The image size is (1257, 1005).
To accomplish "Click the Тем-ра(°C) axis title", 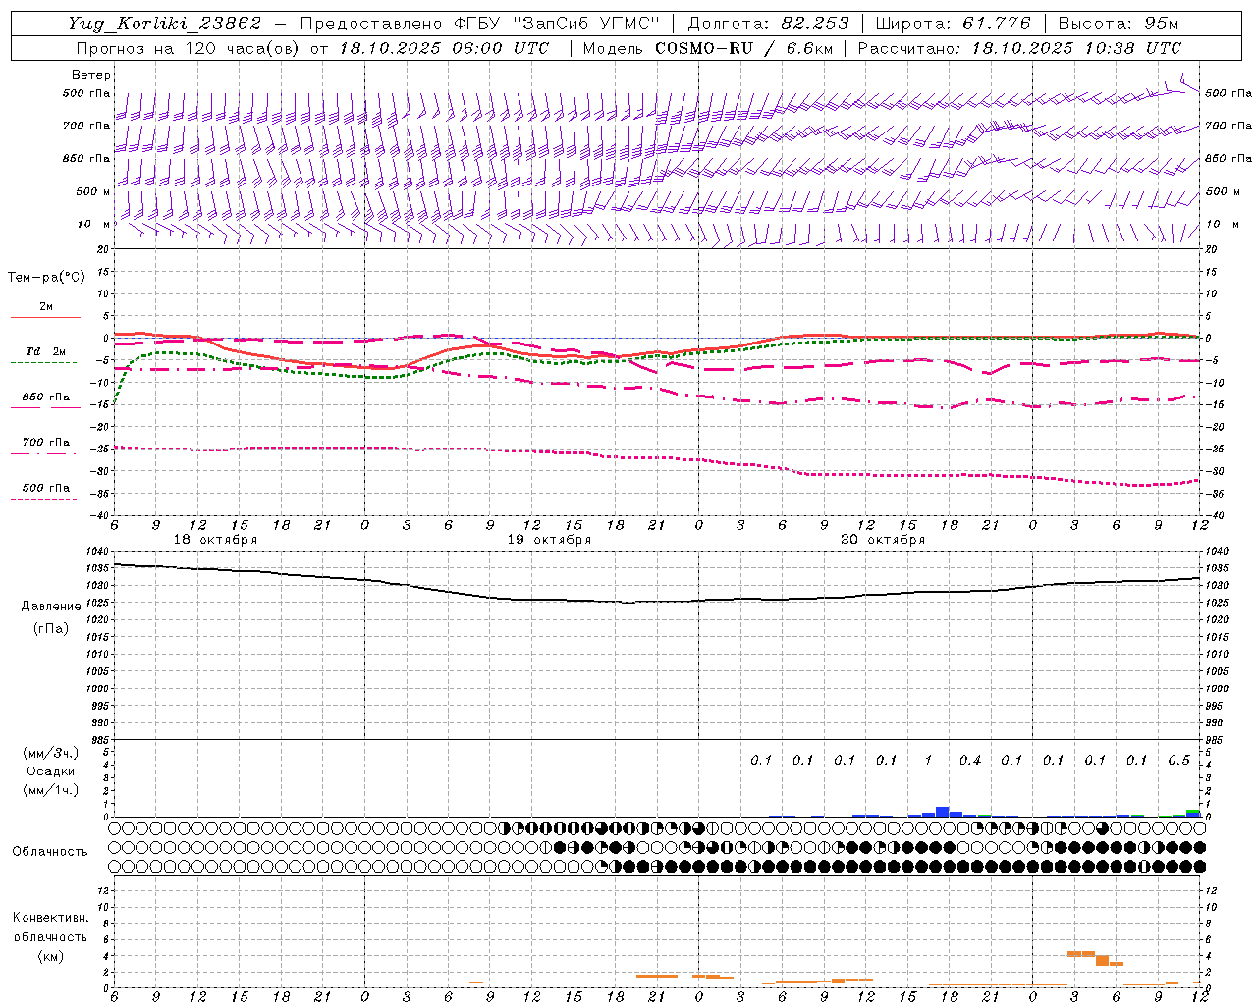I will (x=46, y=278).
